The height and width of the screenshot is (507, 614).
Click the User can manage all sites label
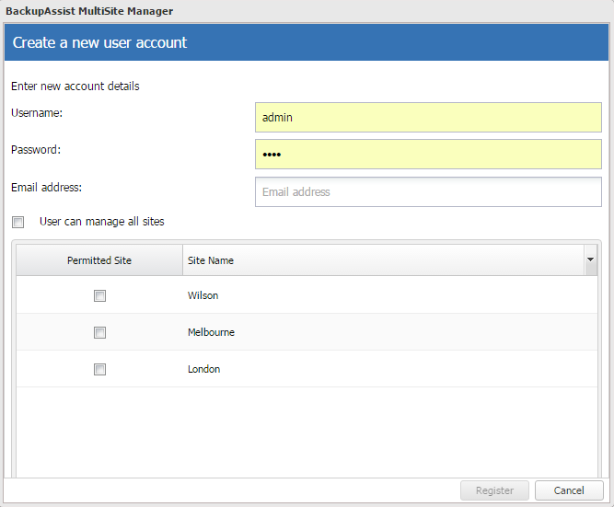pyautogui.click(x=102, y=222)
